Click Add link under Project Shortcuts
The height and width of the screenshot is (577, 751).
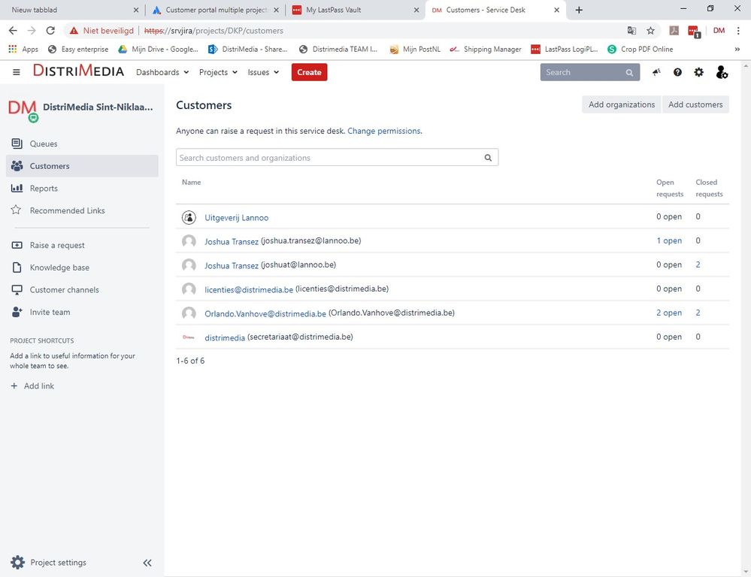(32, 386)
